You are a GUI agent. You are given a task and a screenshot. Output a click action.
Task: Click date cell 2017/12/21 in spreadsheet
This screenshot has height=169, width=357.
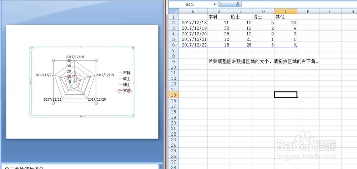point(193,39)
